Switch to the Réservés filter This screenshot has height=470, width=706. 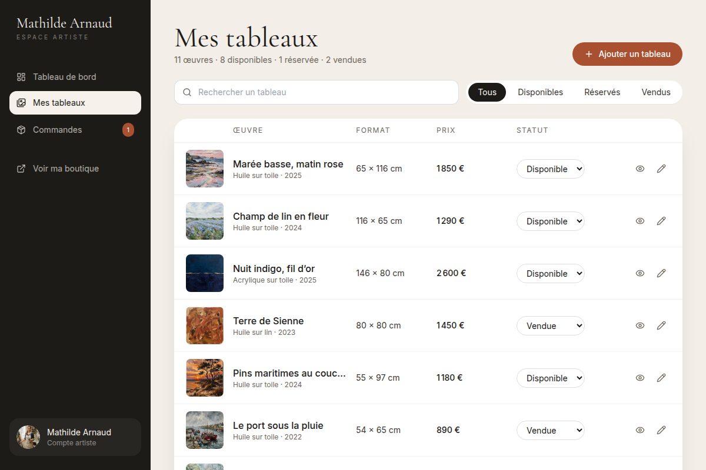point(602,92)
